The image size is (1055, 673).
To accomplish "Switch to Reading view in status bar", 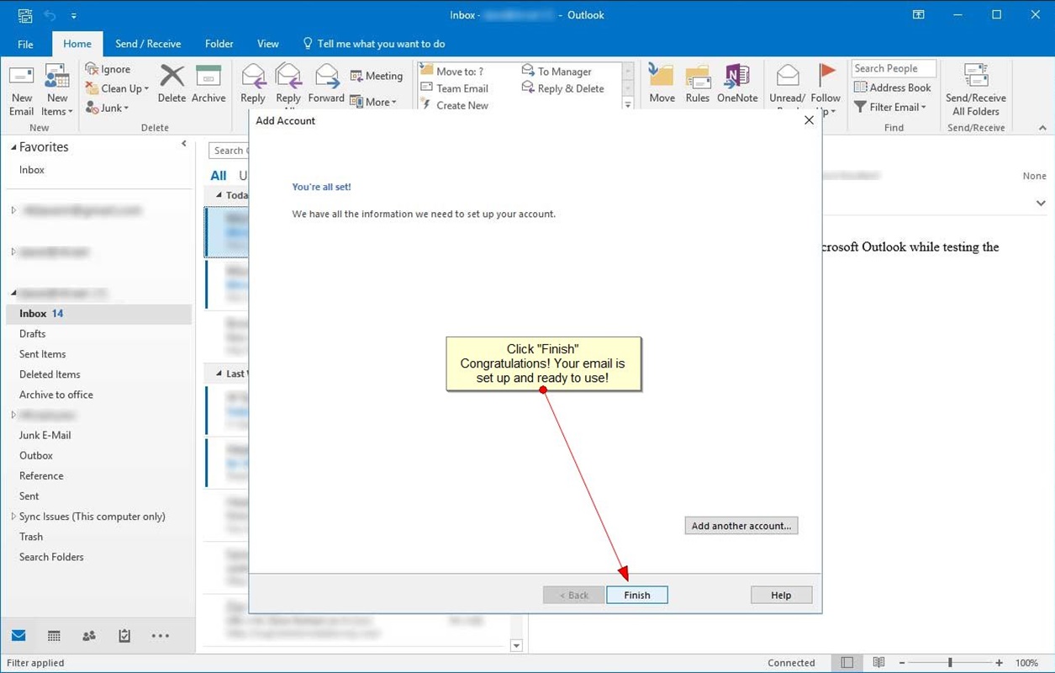I will click(x=878, y=663).
